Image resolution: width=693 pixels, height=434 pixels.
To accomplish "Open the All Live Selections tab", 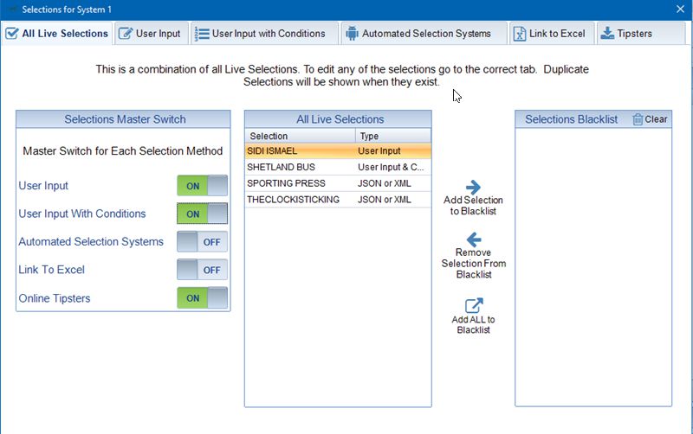I will click(57, 34).
